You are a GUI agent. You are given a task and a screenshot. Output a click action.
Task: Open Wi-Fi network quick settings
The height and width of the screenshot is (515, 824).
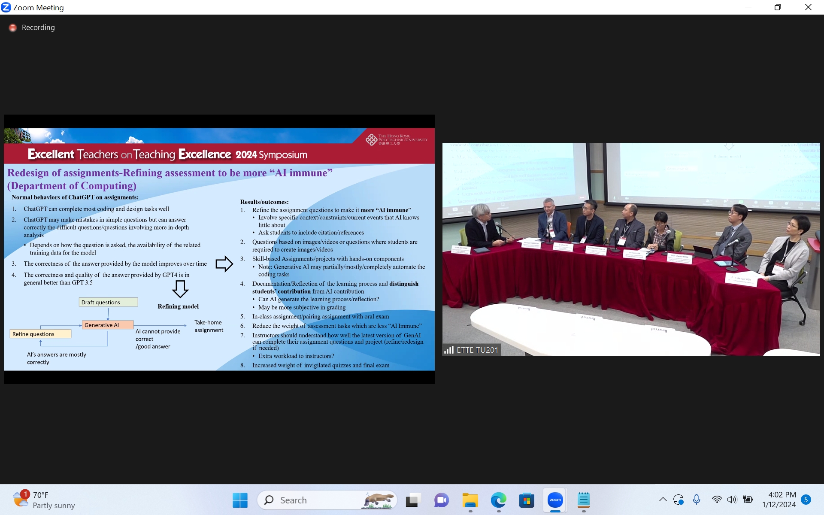717,499
